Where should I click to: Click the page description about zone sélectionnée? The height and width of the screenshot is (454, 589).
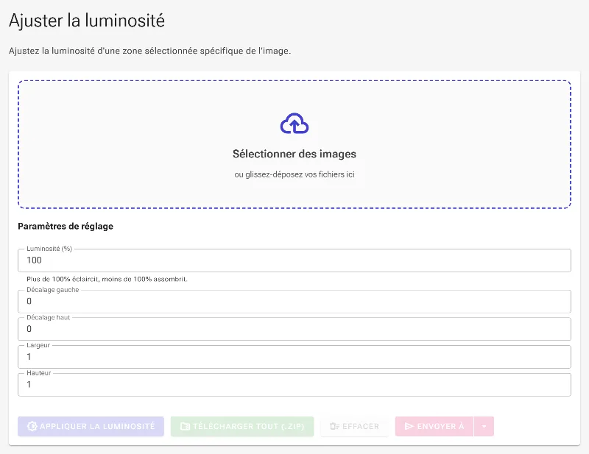(x=150, y=51)
